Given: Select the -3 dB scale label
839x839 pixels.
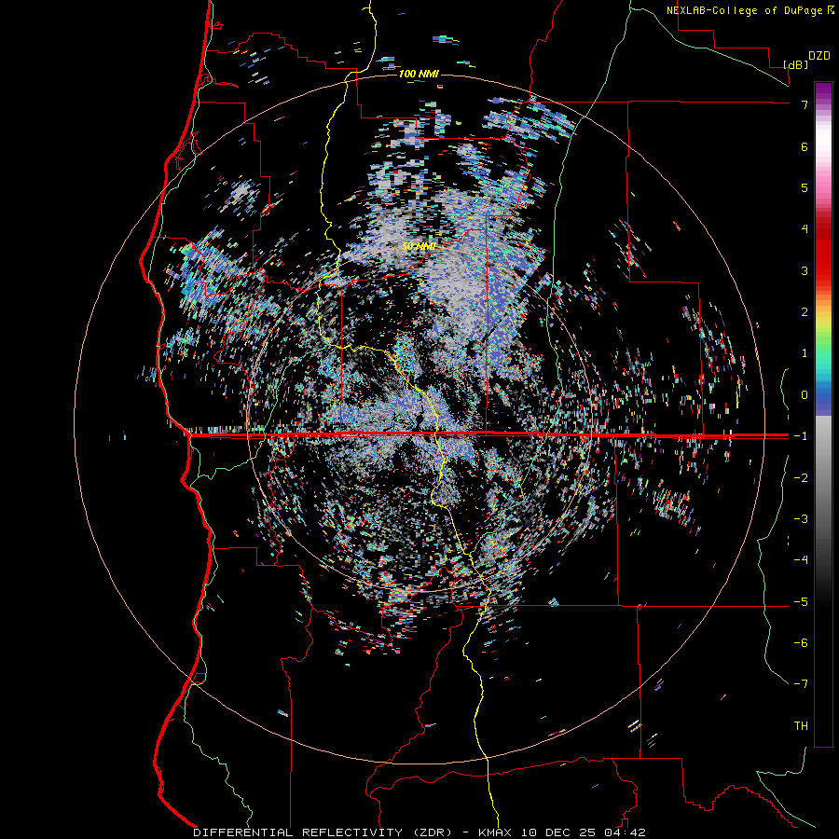Looking at the screenshot, I should tap(801, 518).
